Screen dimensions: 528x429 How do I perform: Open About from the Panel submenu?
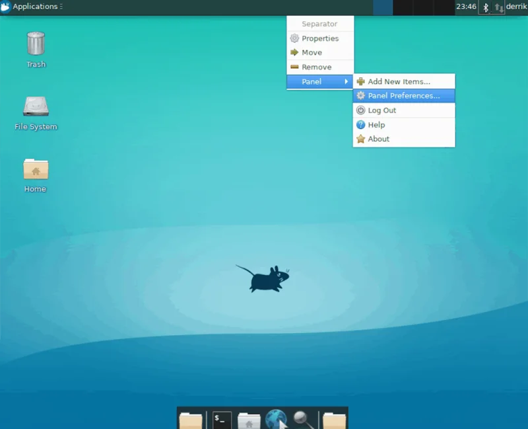[x=404, y=139]
